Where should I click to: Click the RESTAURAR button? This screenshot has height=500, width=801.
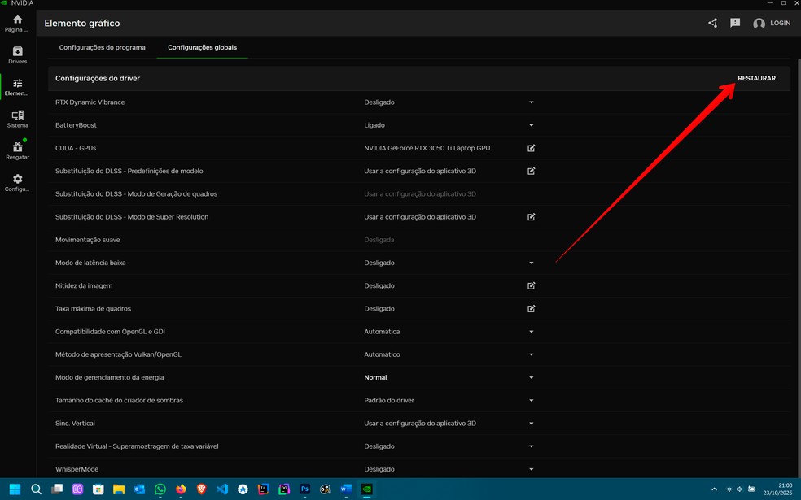[x=756, y=79]
